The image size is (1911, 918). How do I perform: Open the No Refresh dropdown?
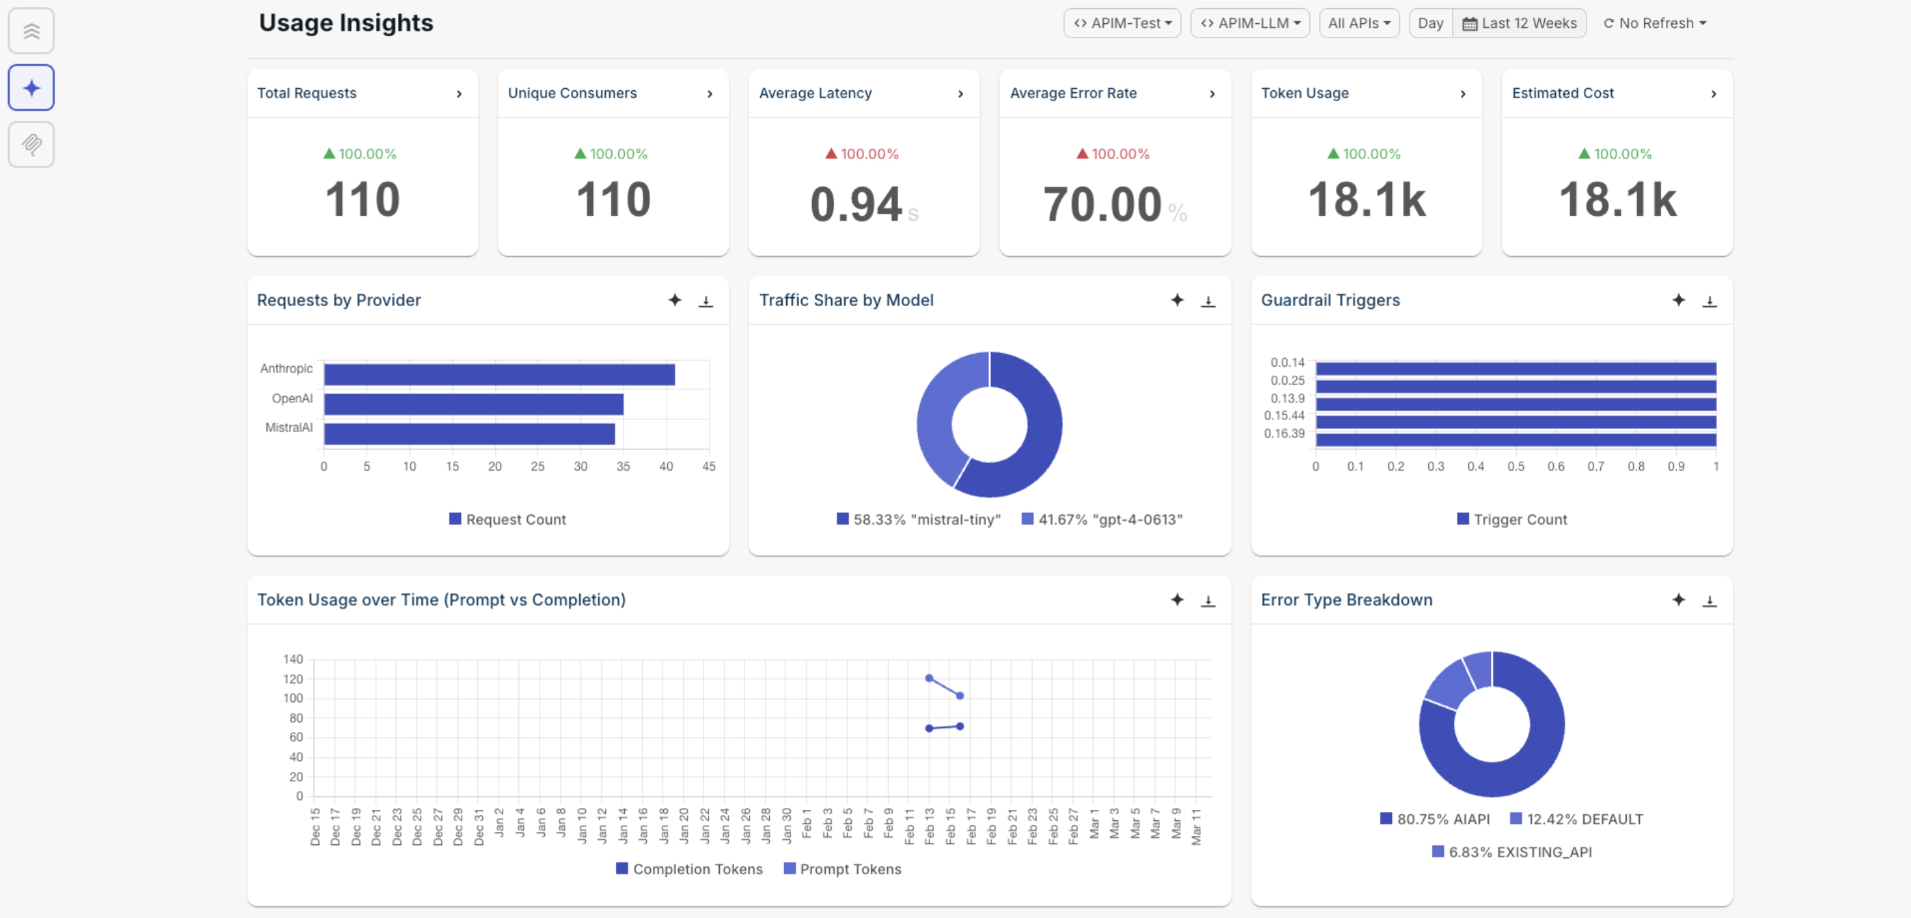pyautogui.click(x=1654, y=23)
